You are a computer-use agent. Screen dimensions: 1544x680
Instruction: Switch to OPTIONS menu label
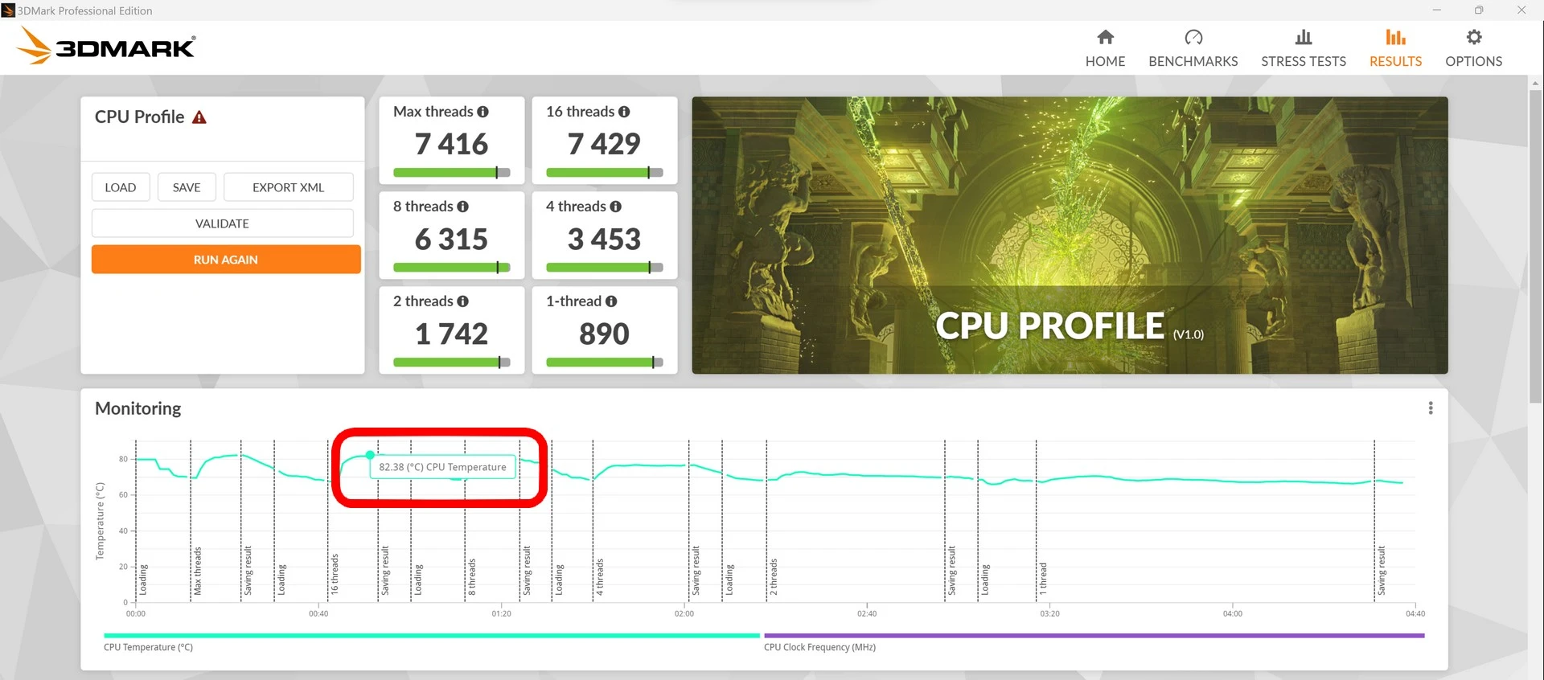[1474, 61]
